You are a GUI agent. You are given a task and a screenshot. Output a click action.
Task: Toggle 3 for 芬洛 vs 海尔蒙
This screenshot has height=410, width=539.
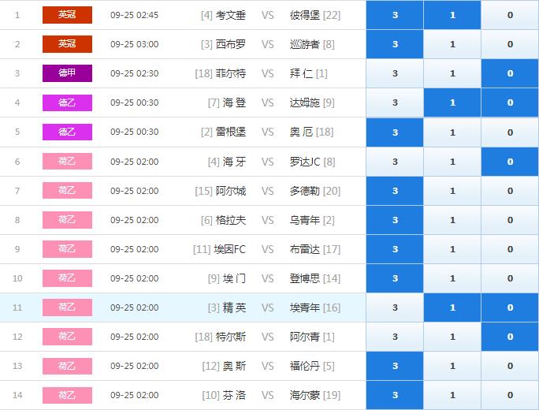click(x=395, y=395)
